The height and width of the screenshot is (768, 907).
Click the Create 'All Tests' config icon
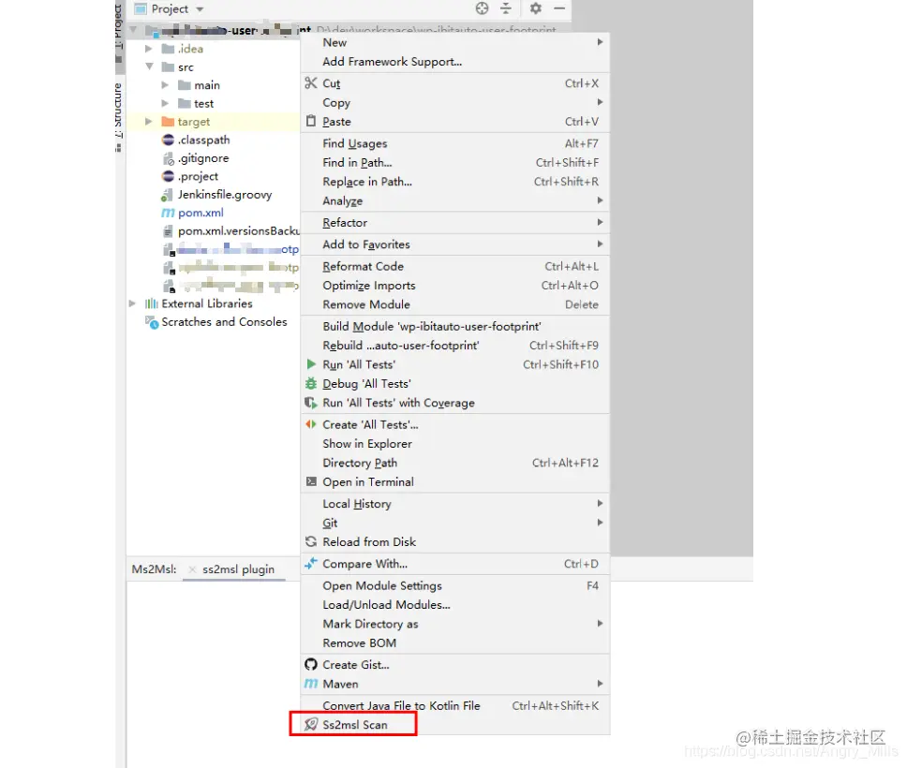pos(311,424)
